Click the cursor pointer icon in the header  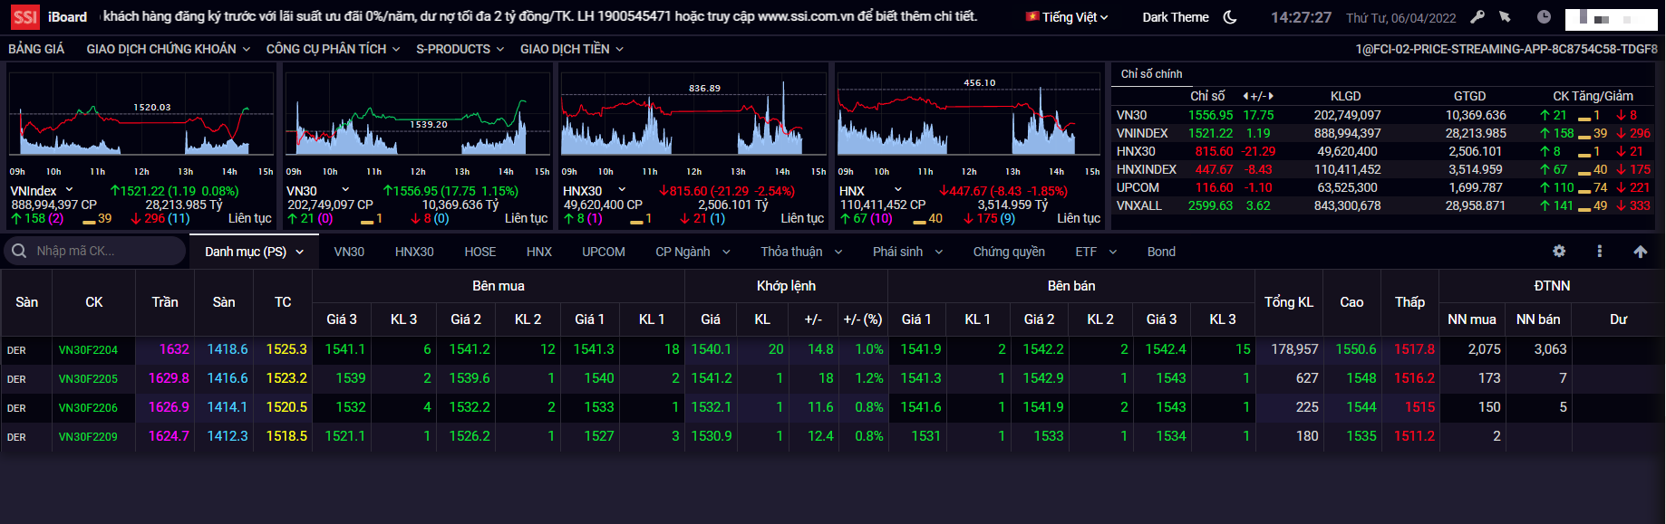[1506, 17]
